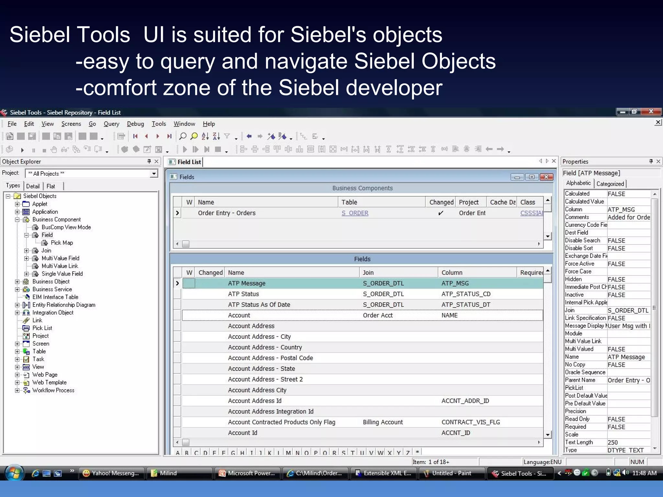Screen dimensions: 663x497
Task: Switch to Untitled - Paint taskbar button
Action: [x=452, y=473]
